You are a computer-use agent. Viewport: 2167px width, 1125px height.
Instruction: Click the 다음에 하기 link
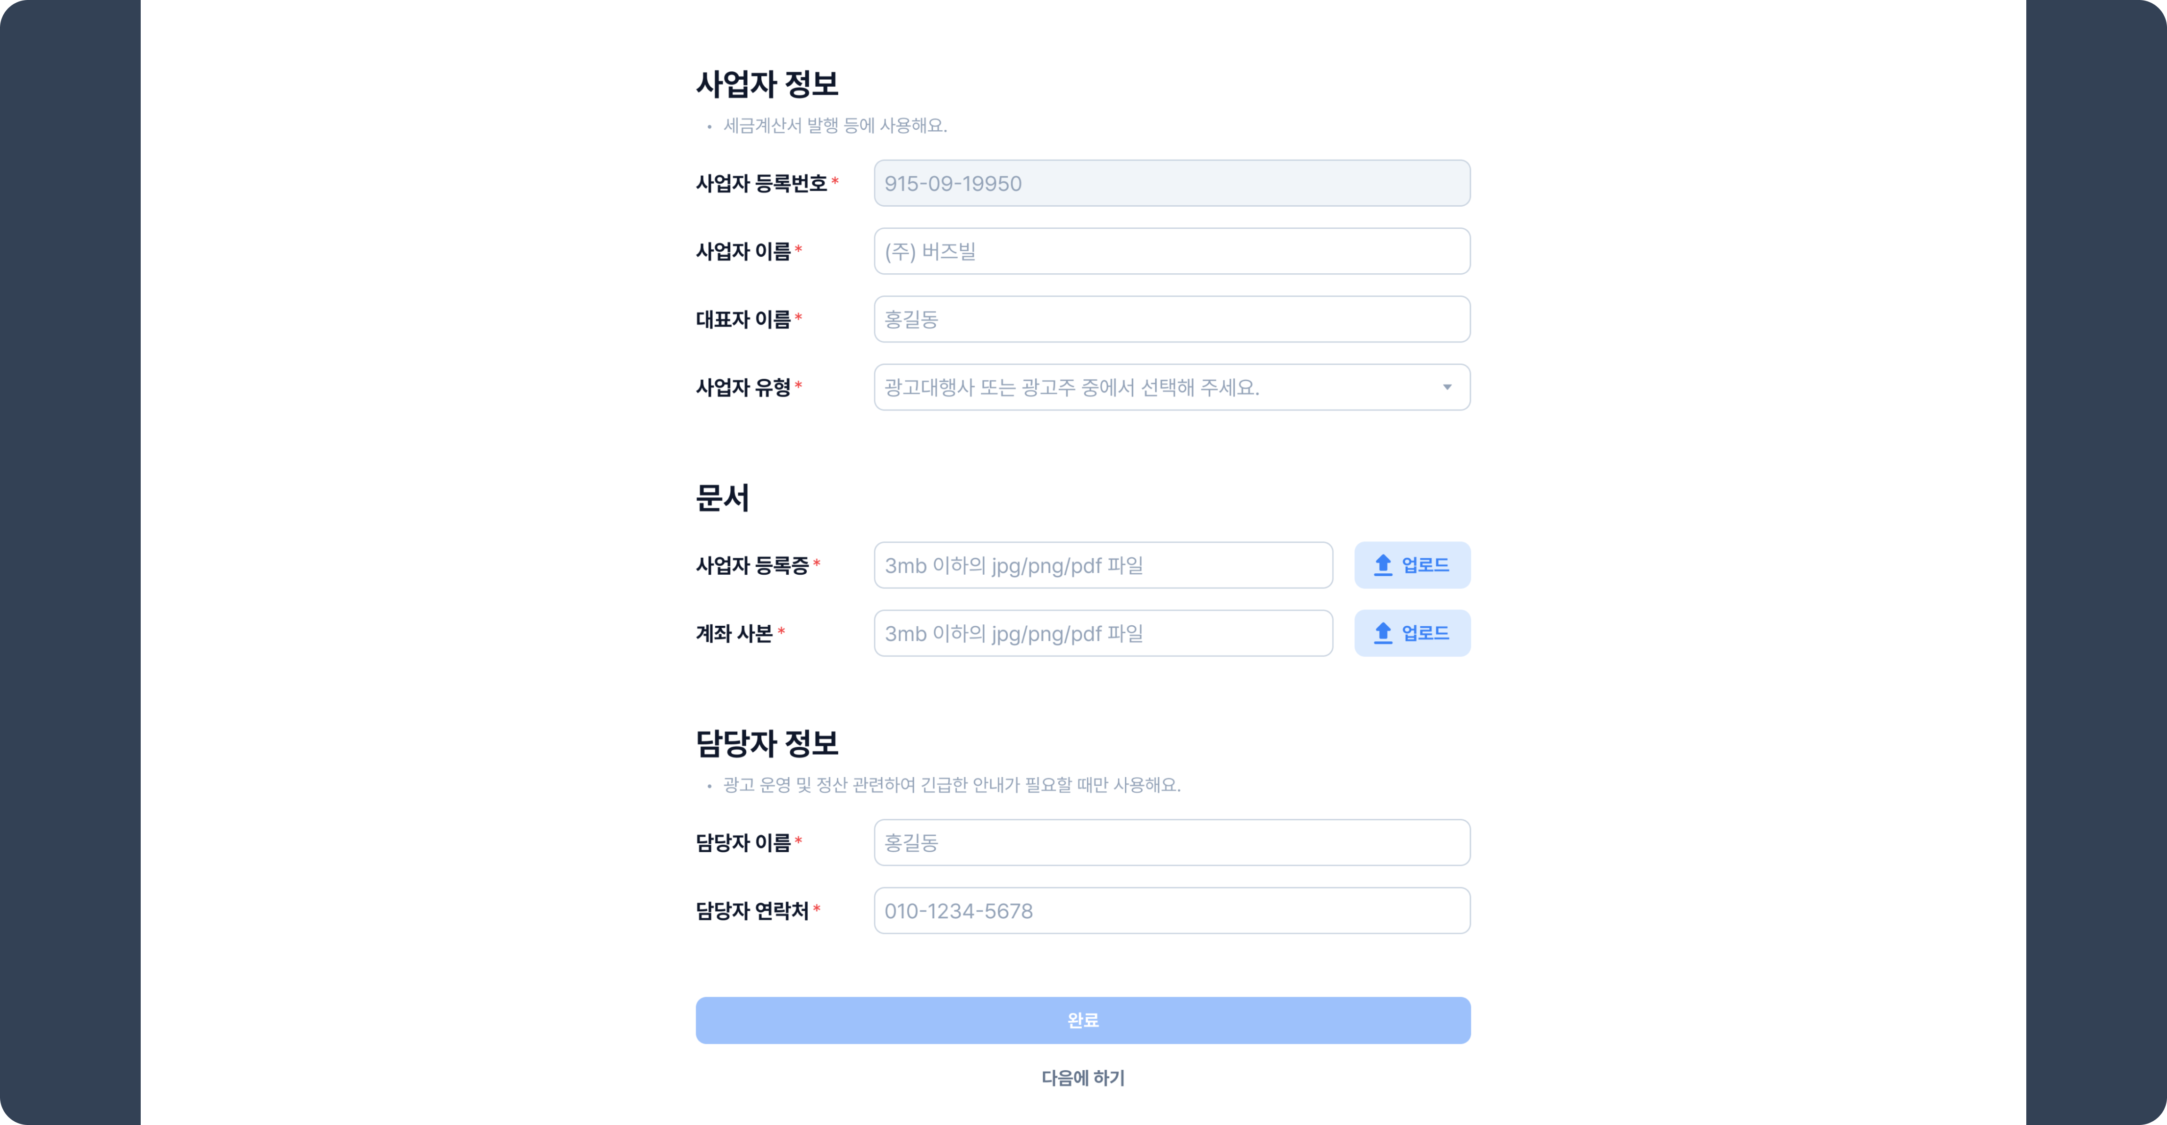click(1083, 1078)
